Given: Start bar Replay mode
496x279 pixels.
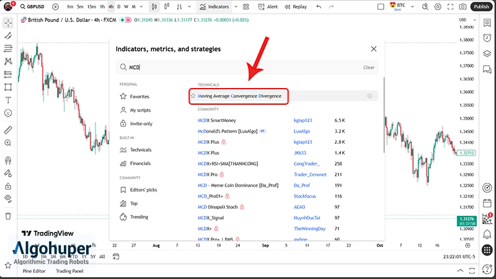Looking at the screenshot, I should coord(296,7).
